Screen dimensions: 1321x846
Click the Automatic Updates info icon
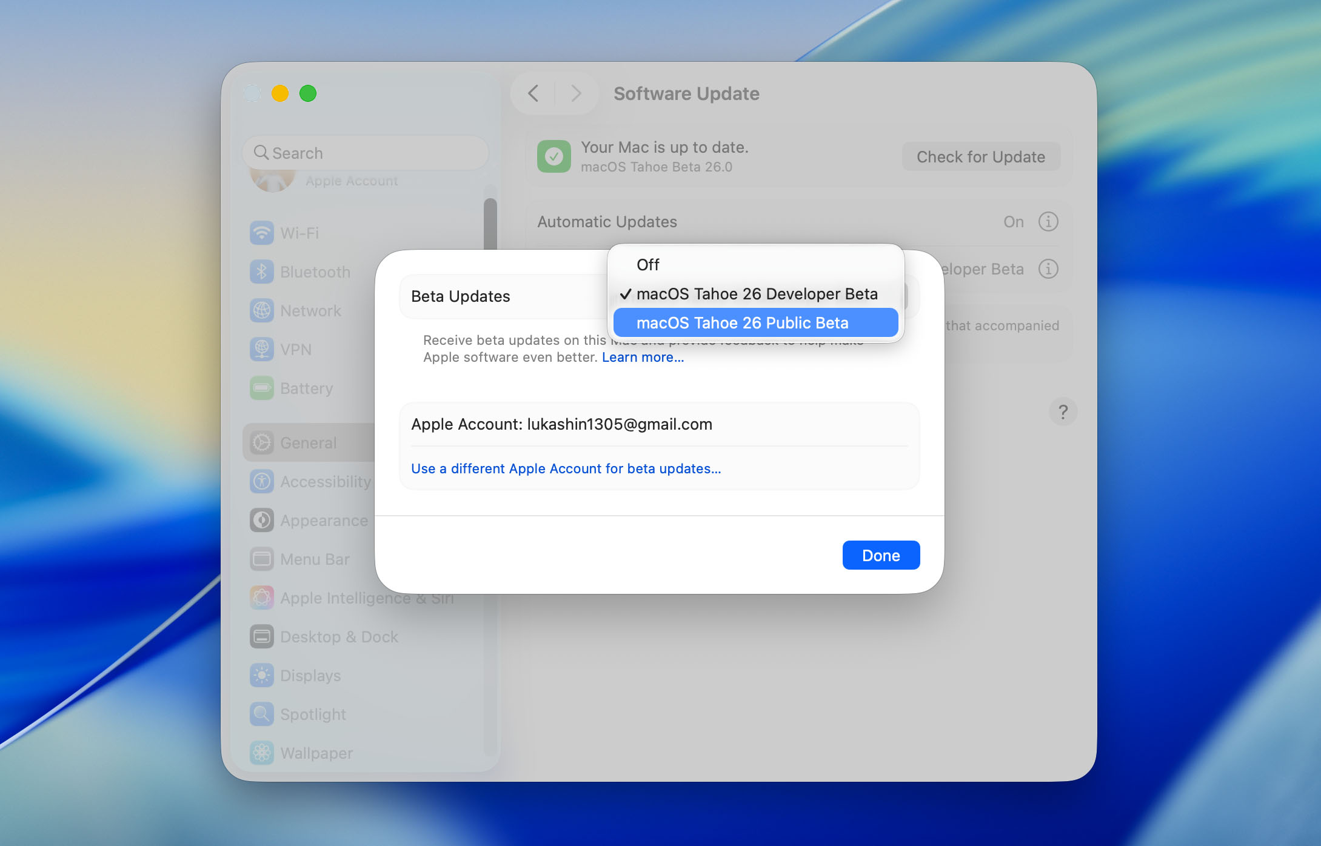(x=1048, y=222)
